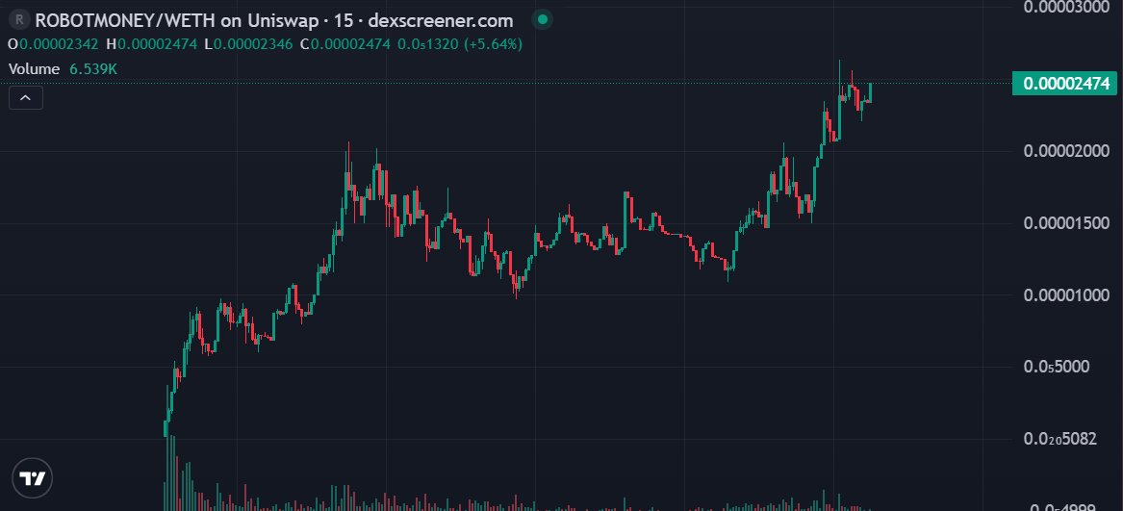
Task: Click the 0.0₂₀5082 price axis label
Action: pyautogui.click(x=1060, y=439)
